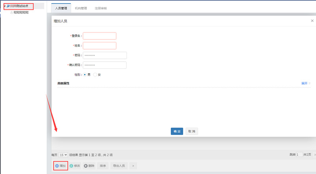
Task: Click the 增加 (add) plus icon
Action: pos(57,166)
